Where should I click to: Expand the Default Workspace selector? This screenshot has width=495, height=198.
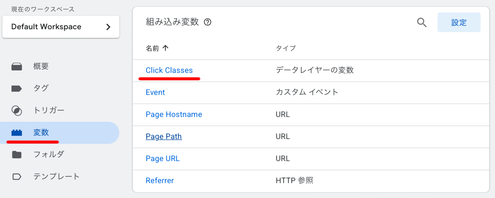point(61,27)
